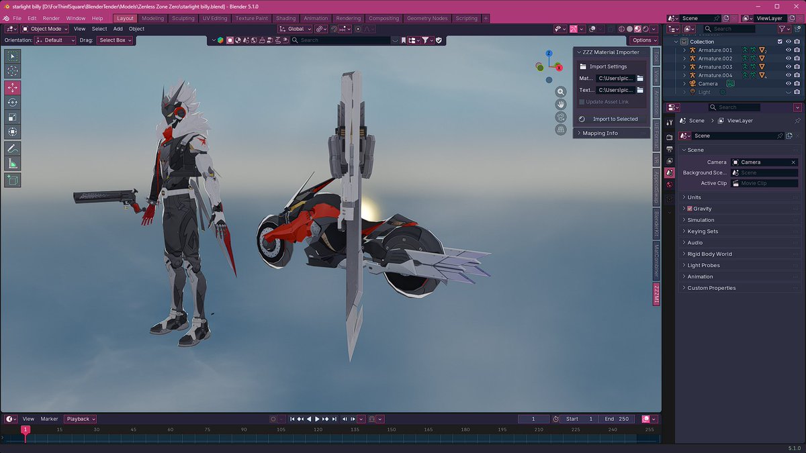Expand Armature.004 in the outliner
Image resolution: width=806 pixels, height=453 pixels.
coord(684,75)
